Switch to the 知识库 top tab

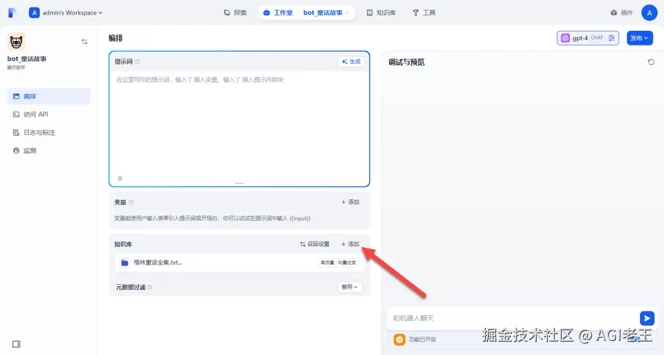[381, 13]
